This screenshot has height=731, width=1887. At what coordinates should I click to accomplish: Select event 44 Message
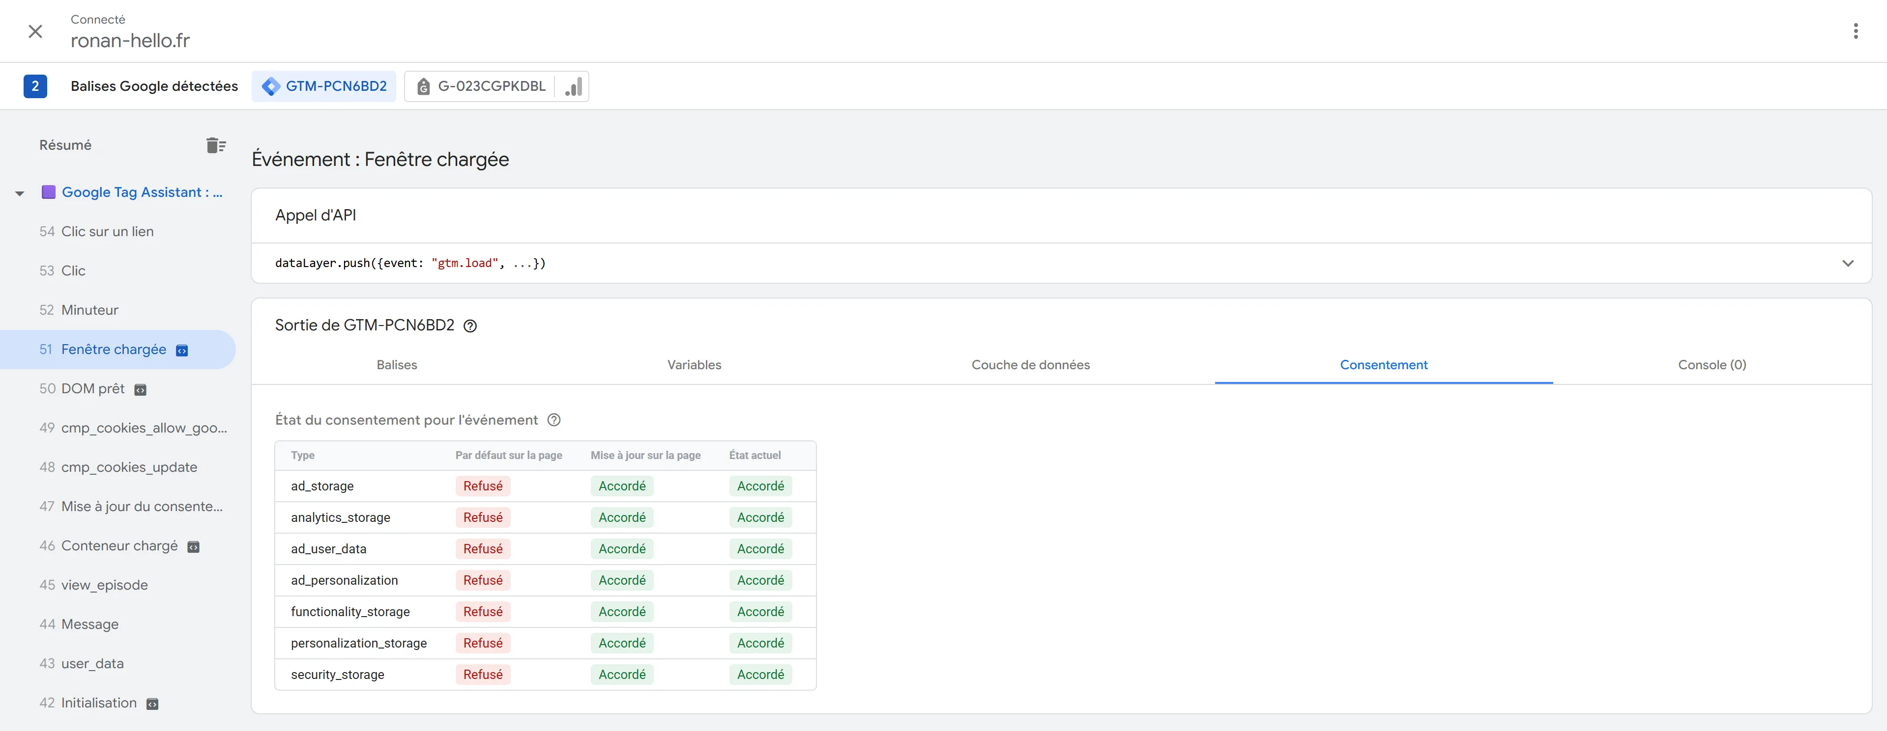118,624
